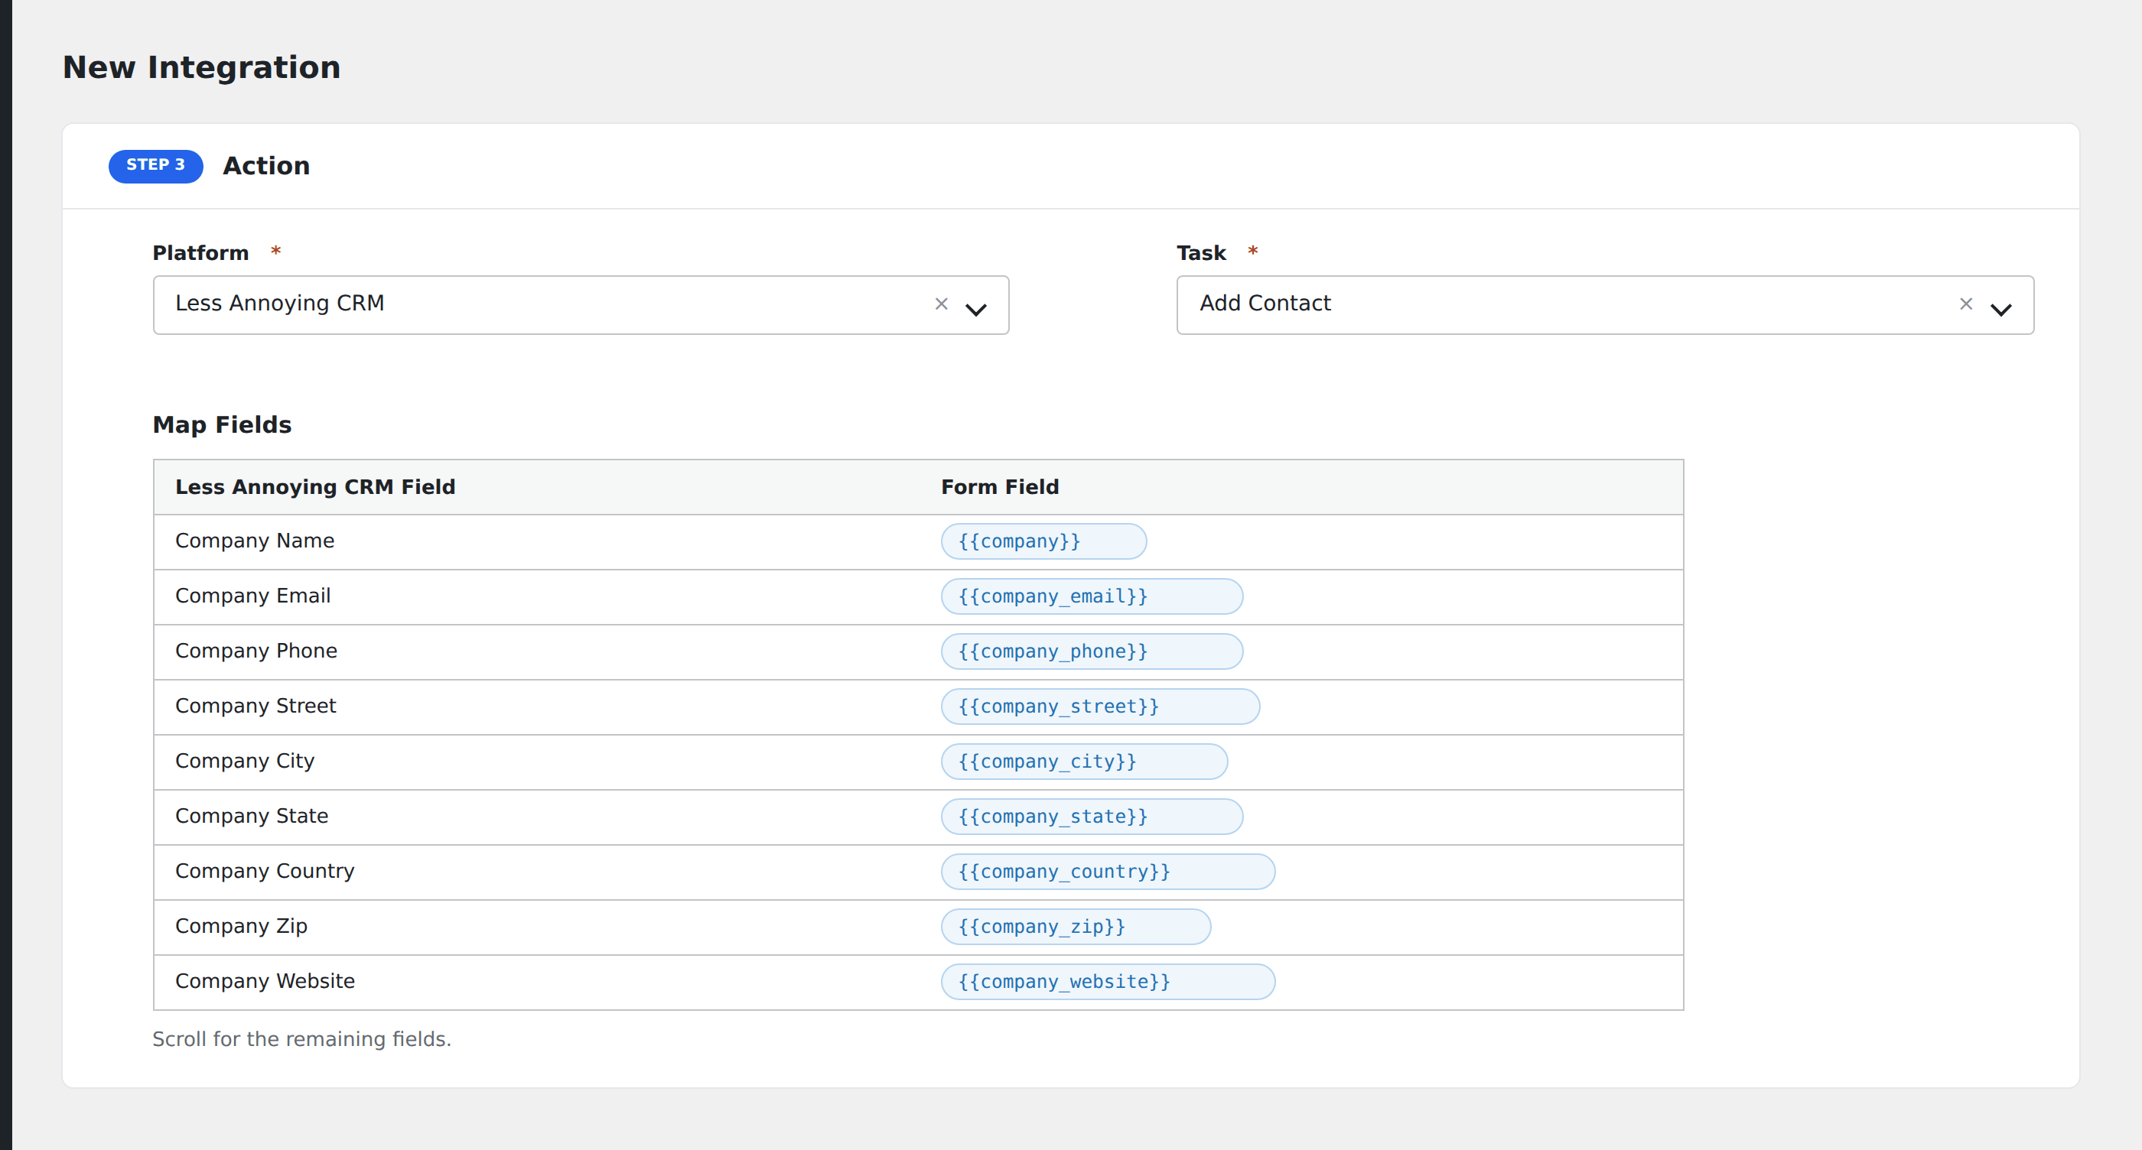Screen dimensions: 2142x1150
Task: Click the Platform field label
Action: point(200,252)
